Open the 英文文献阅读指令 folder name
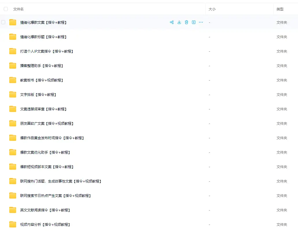The width and height of the screenshot is (298, 233). (45, 210)
